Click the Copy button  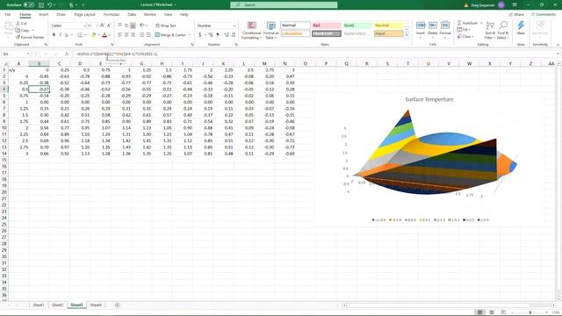[23, 30]
